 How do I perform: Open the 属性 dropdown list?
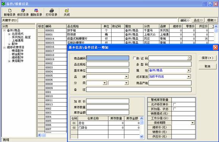coord(189,70)
